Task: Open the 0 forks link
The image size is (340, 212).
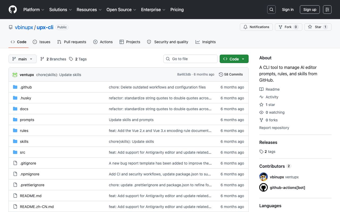Action: click(x=269, y=120)
